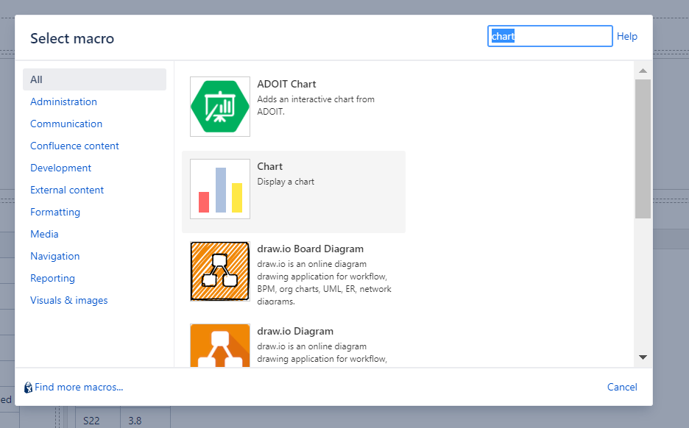Image resolution: width=689 pixels, height=428 pixels.
Task: Filter macros by Confluence content
Action: [74, 146]
